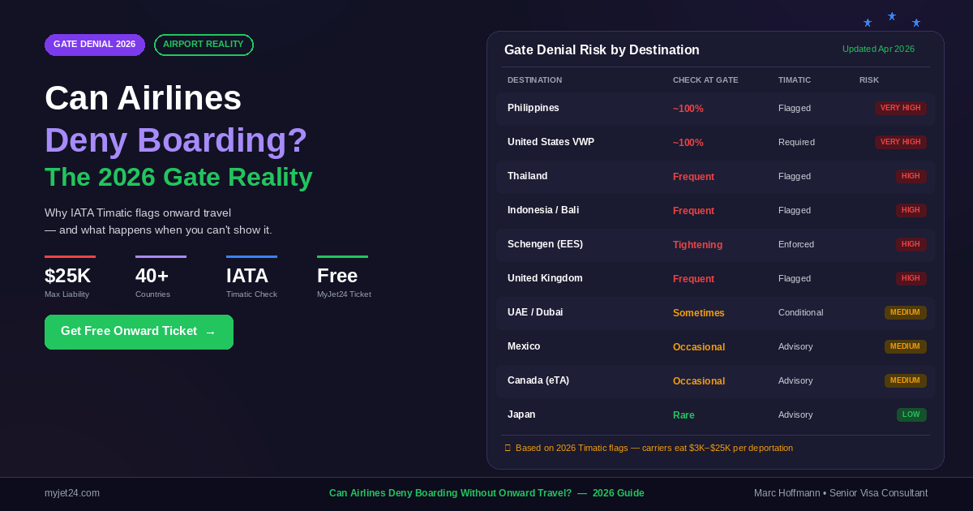Click the CHECK AT GATE column header
The width and height of the screenshot is (973, 511).
click(x=705, y=79)
